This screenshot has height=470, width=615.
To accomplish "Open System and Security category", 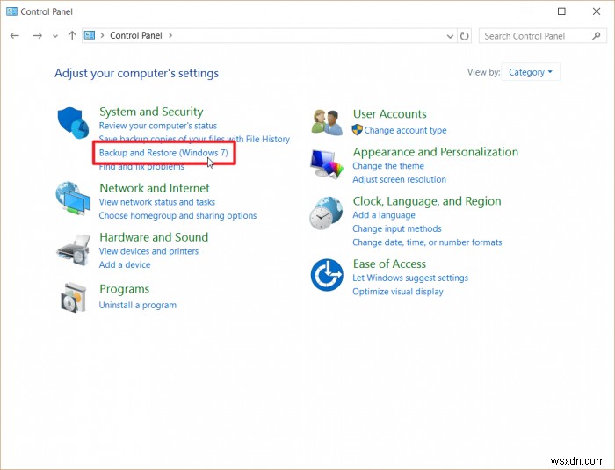I will pos(151,112).
